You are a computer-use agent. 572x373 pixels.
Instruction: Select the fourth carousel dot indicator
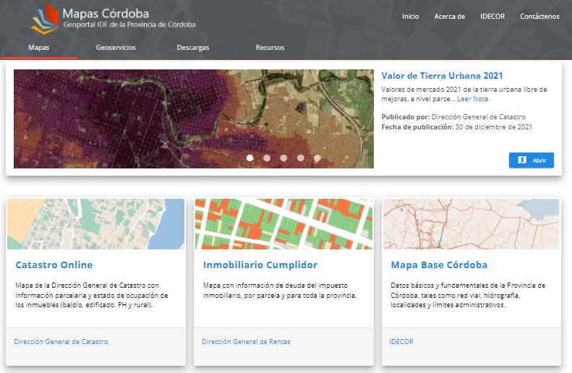pos(301,158)
